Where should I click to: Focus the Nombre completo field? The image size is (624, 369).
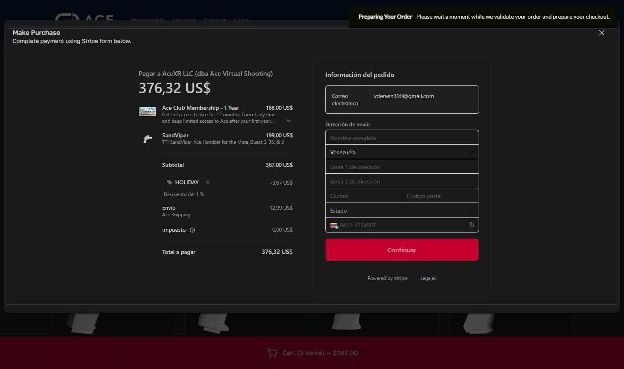[402, 137]
